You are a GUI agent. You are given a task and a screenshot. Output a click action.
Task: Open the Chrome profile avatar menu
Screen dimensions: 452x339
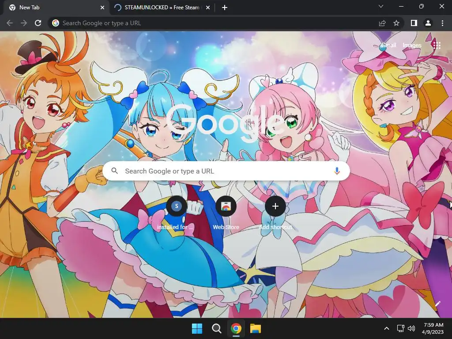coord(428,23)
